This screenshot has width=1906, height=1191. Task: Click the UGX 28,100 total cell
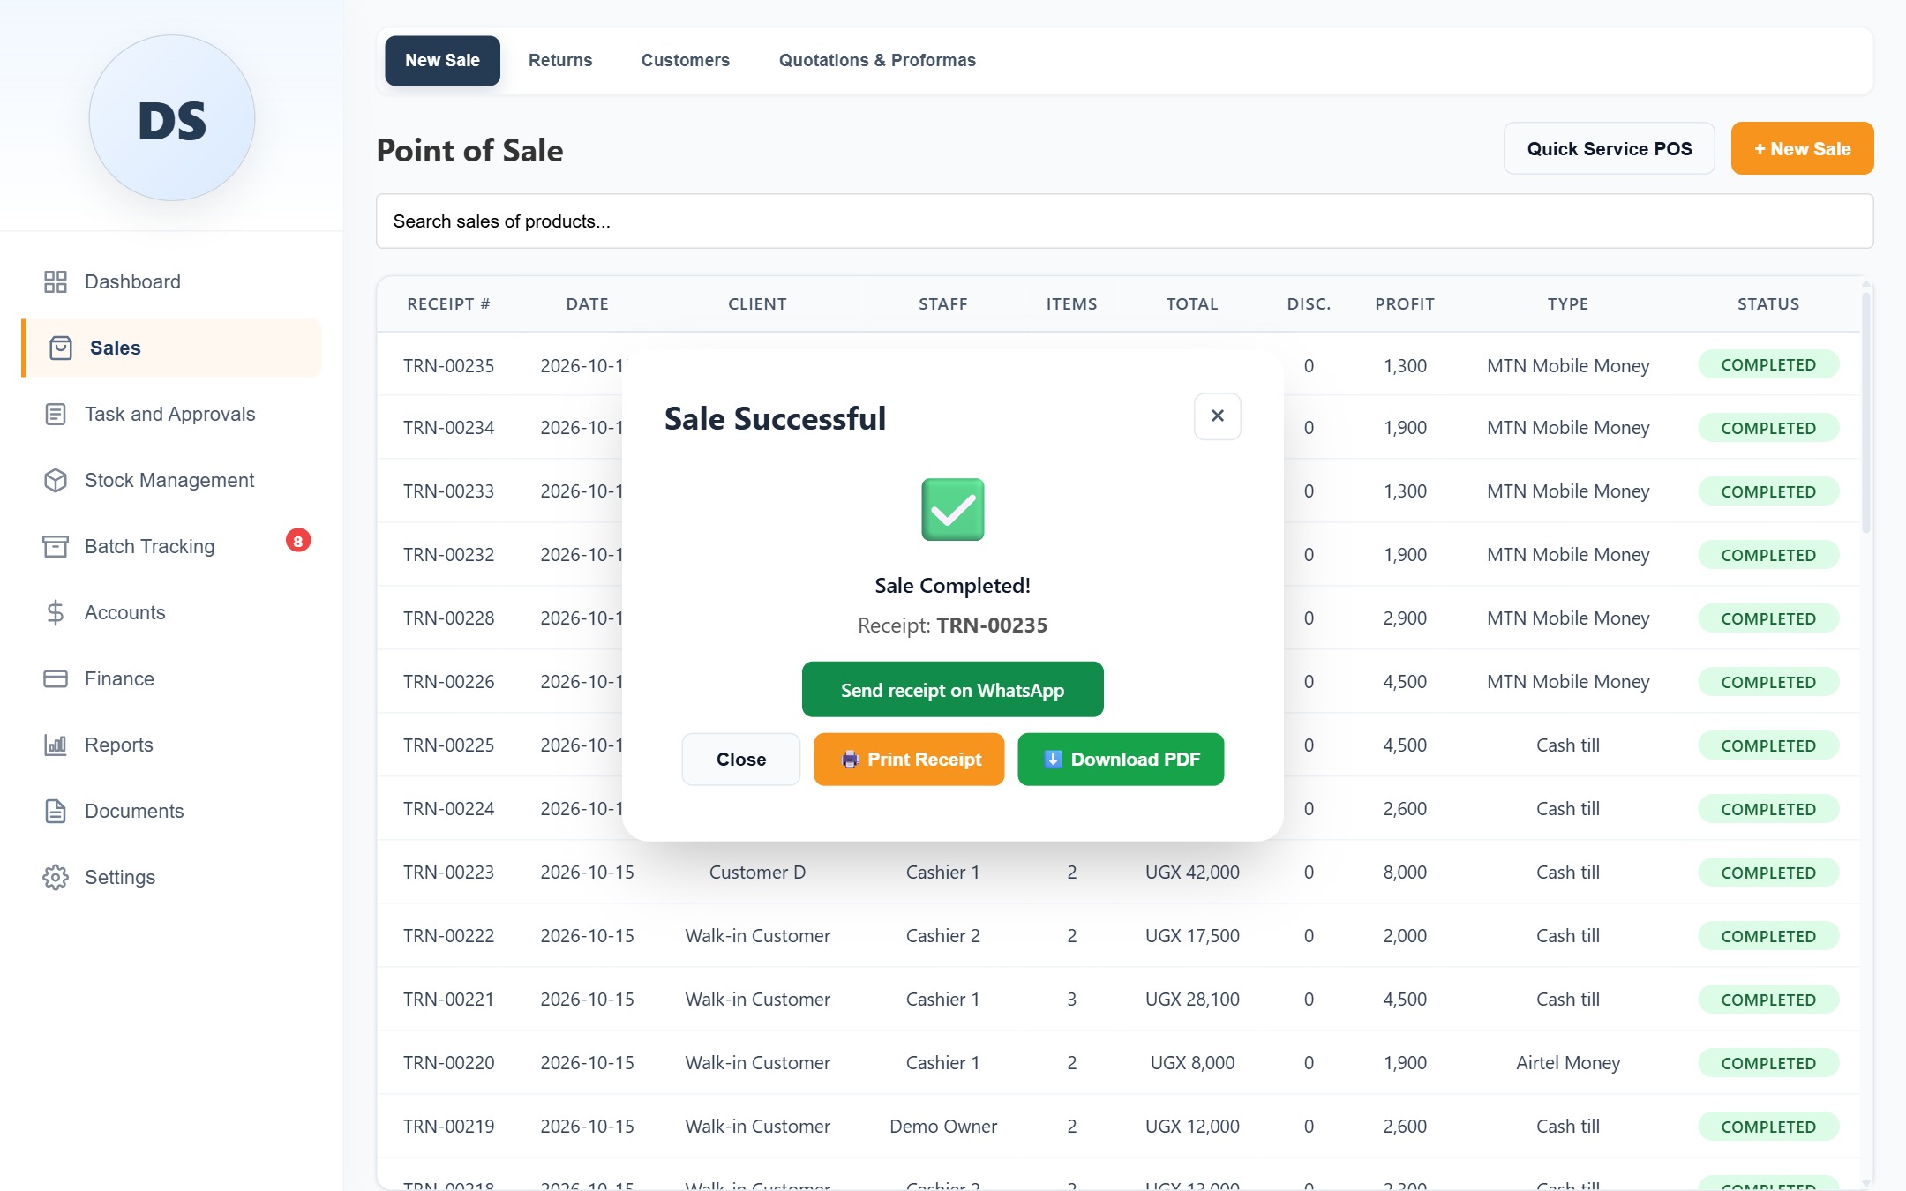click(1192, 1000)
